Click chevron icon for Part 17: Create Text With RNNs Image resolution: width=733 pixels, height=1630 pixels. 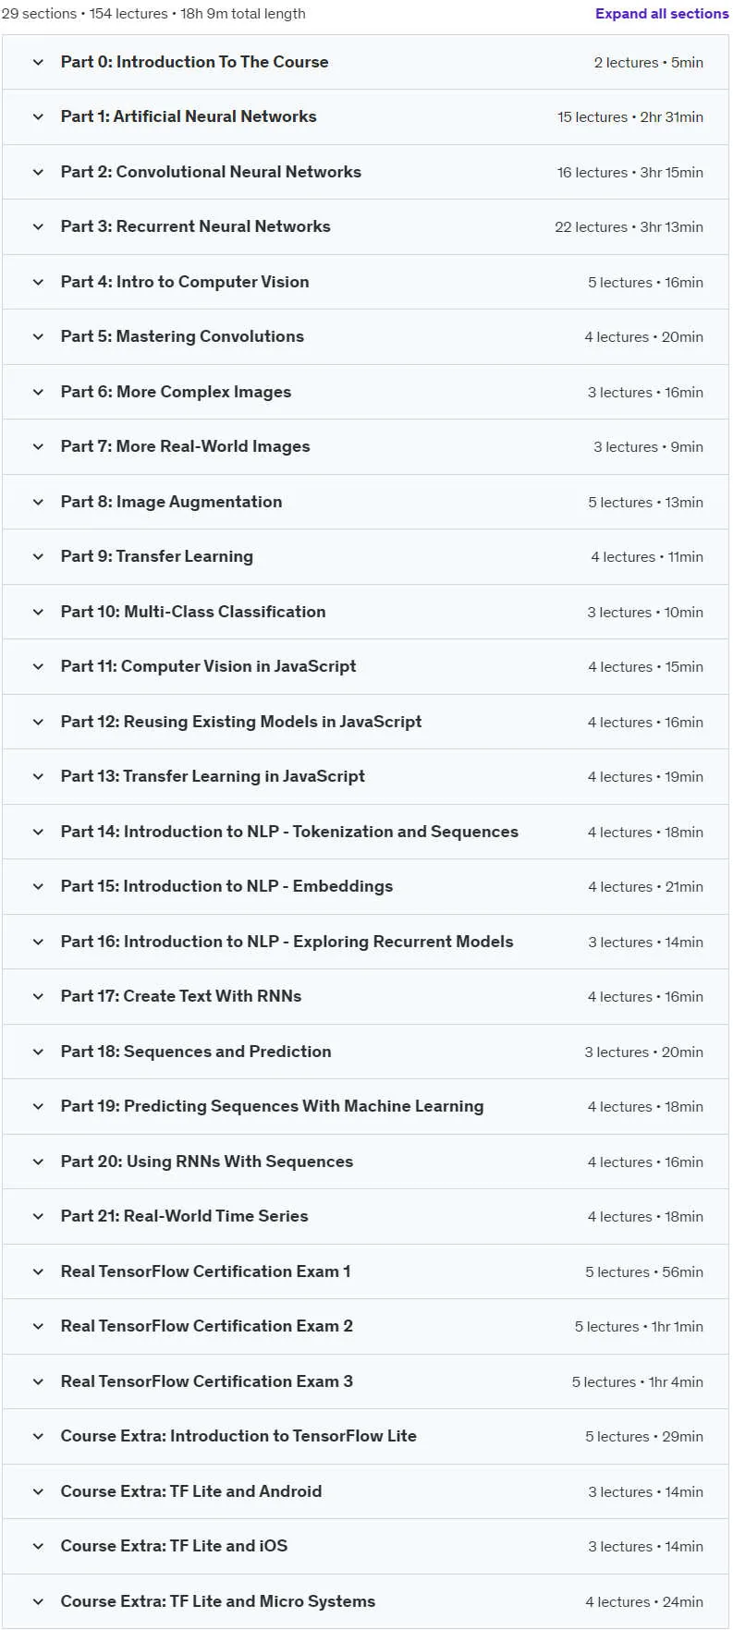tap(38, 996)
